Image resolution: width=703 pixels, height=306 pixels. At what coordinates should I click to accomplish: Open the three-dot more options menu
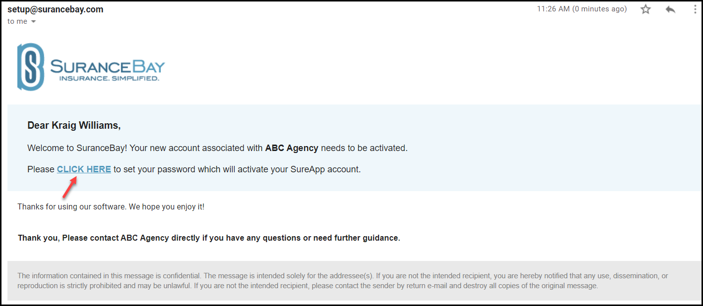pos(695,9)
